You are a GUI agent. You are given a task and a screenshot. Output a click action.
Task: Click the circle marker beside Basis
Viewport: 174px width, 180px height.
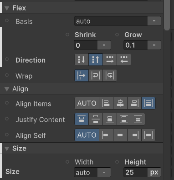click(x=7, y=20)
